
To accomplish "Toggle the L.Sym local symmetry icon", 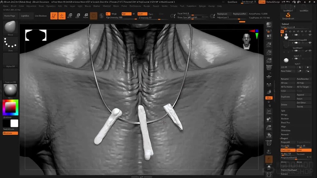I will click(x=268, y=84).
